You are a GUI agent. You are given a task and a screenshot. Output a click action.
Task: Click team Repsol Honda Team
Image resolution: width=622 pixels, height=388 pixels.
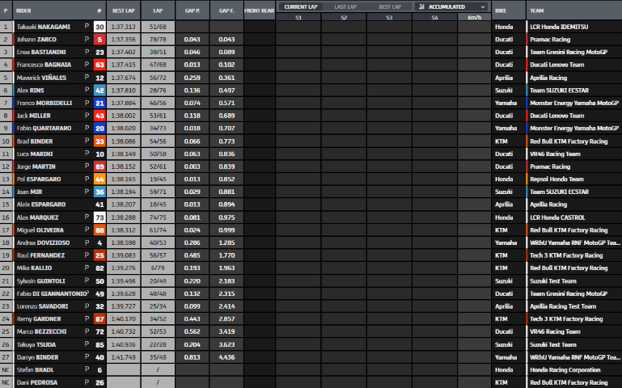[556, 179]
